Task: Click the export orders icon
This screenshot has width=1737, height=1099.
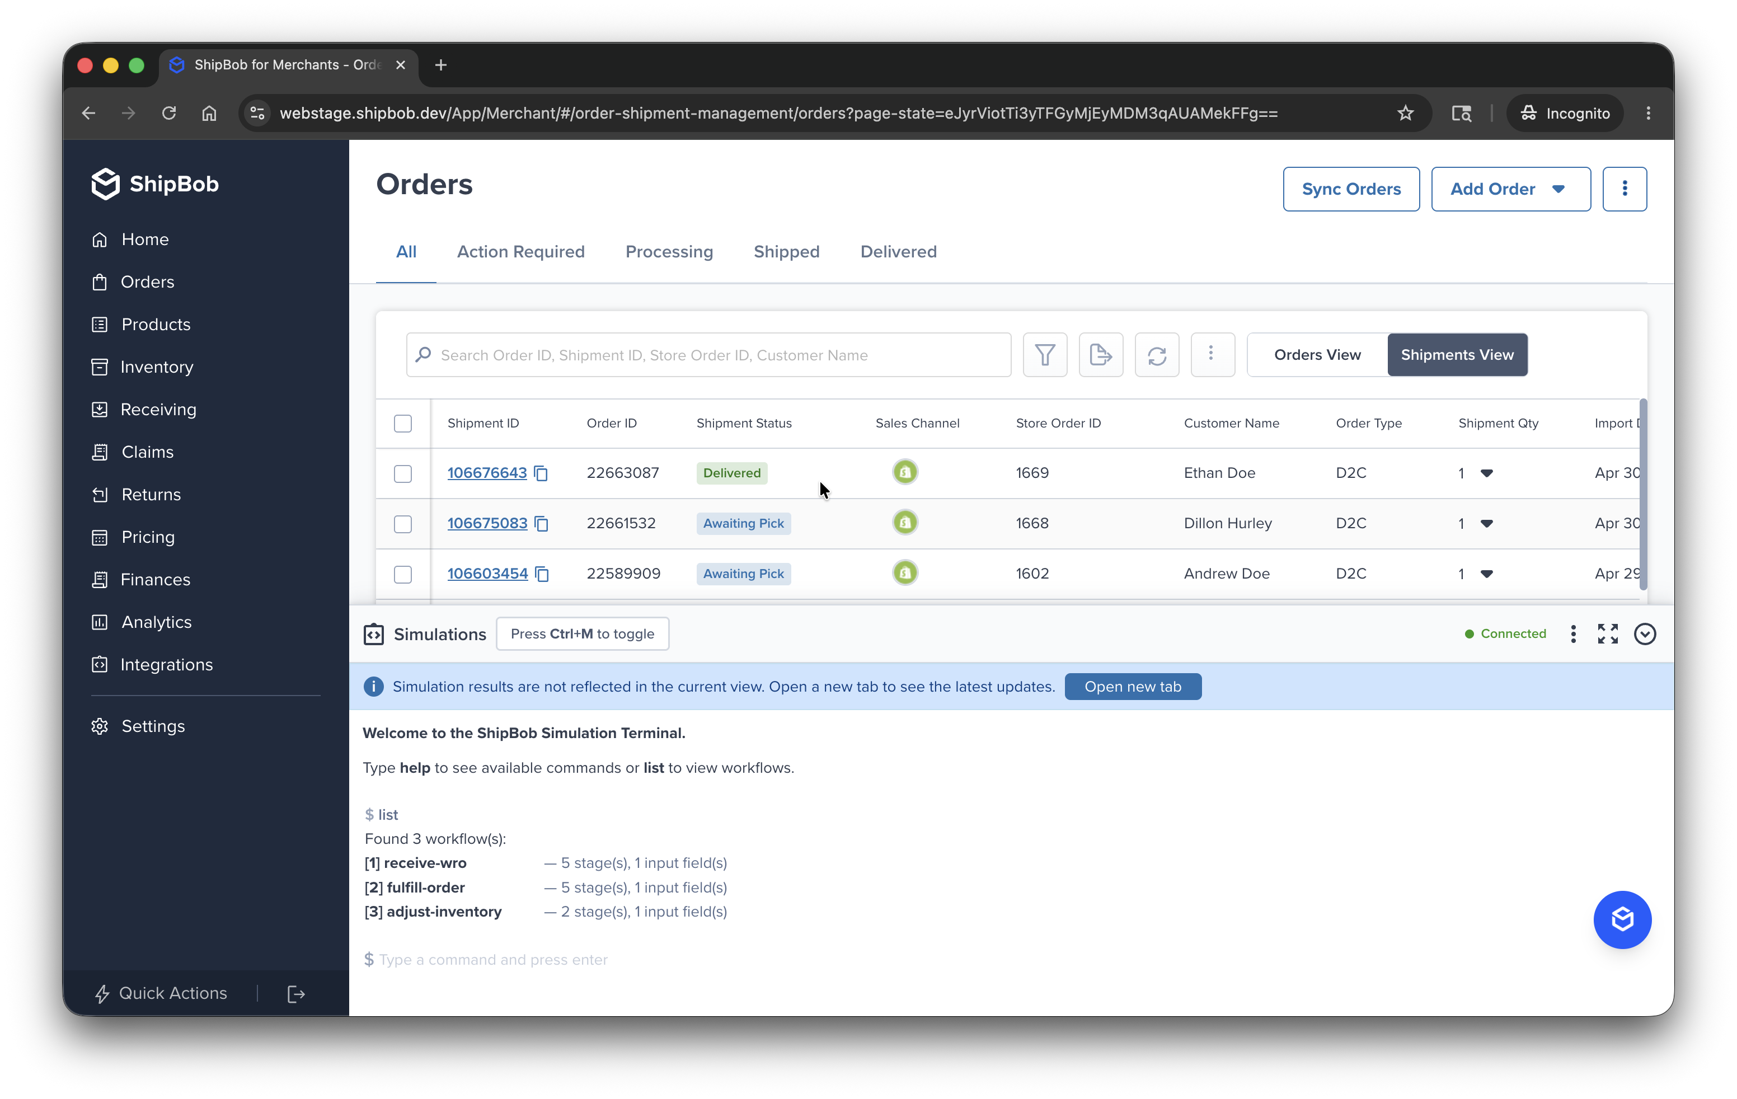Action: [1101, 355]
